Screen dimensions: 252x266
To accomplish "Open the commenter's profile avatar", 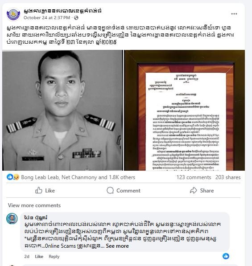I will (12, 219).
